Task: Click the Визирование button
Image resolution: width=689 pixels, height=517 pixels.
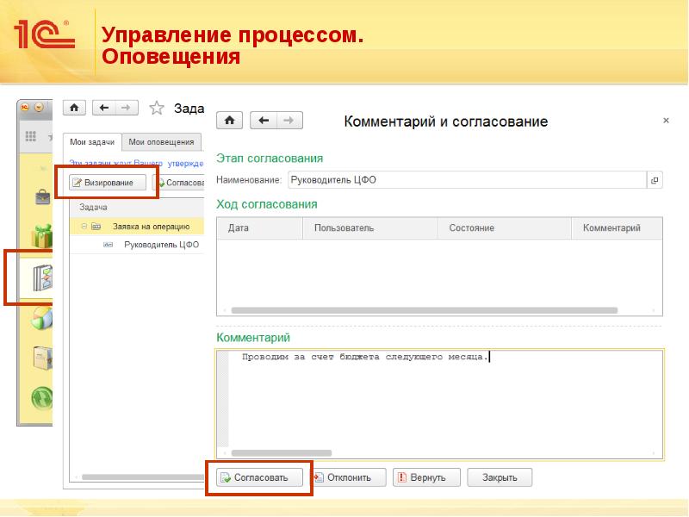Action: [108, 183]
